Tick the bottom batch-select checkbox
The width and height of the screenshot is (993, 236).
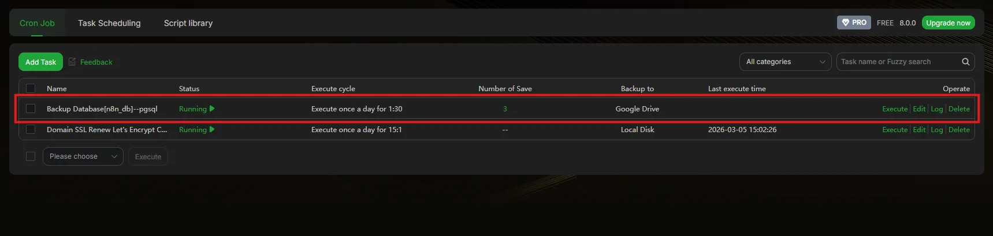coord(31,156)
